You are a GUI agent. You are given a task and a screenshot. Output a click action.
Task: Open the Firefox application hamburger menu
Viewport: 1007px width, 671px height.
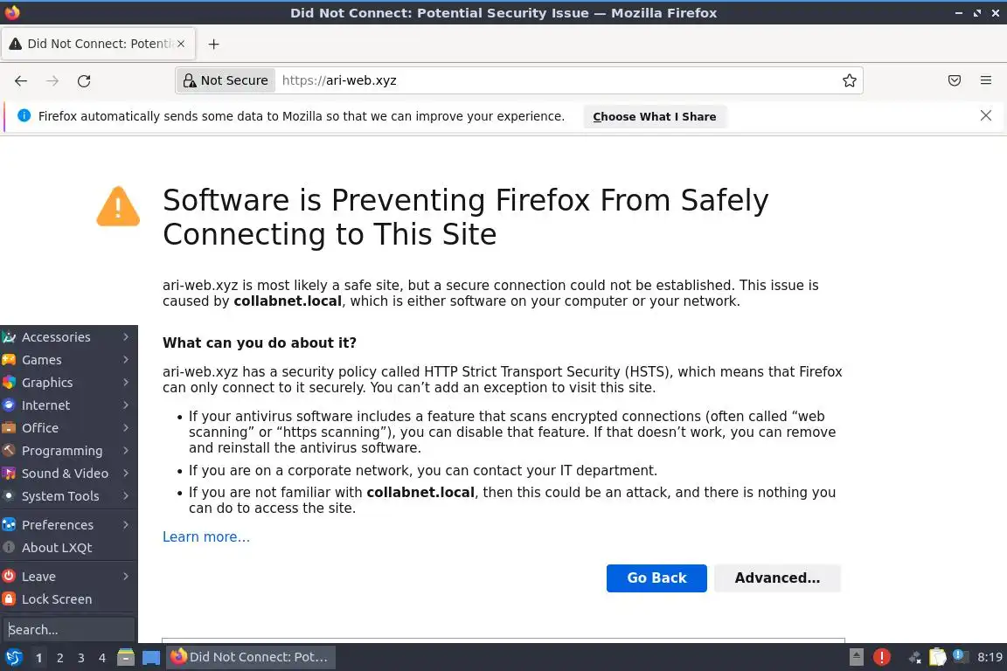(x=986, y=81)
